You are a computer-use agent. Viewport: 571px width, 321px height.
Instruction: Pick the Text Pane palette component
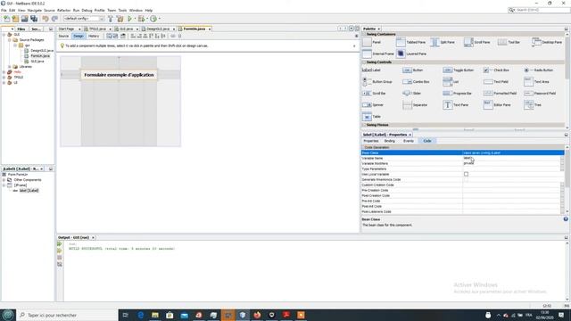pos(456,105)
